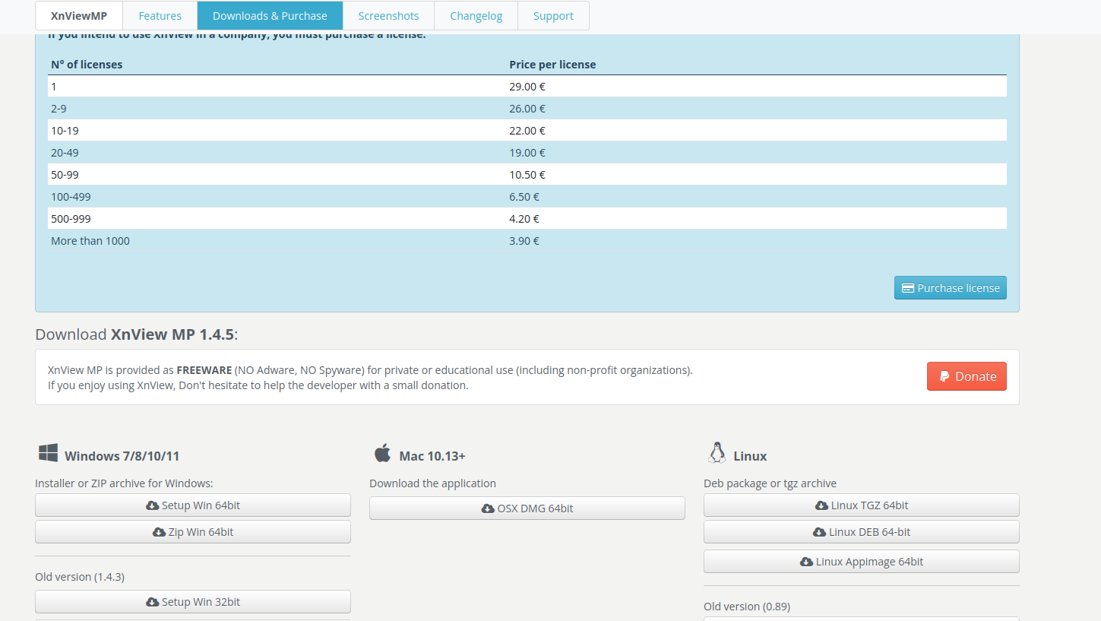Click the credit card icon on Purchase license

point(907,288)
